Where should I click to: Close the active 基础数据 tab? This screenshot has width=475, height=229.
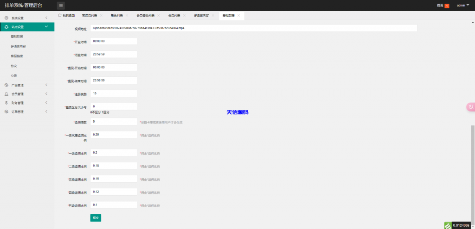point(239,15)
